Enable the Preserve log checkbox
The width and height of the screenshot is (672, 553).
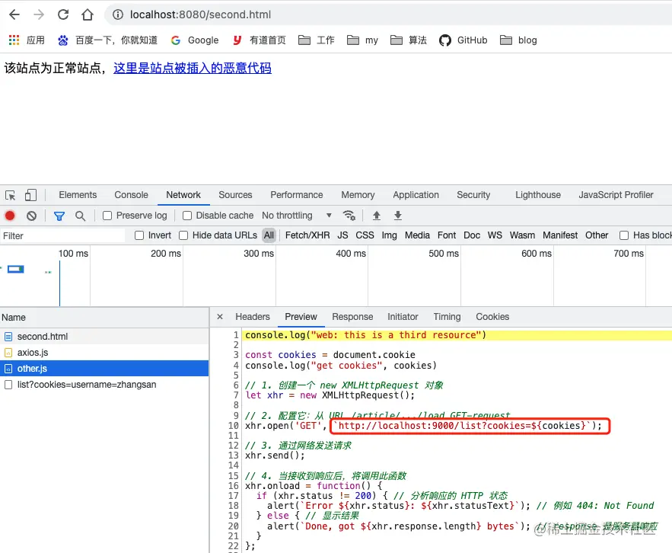[x=107, y=216]
